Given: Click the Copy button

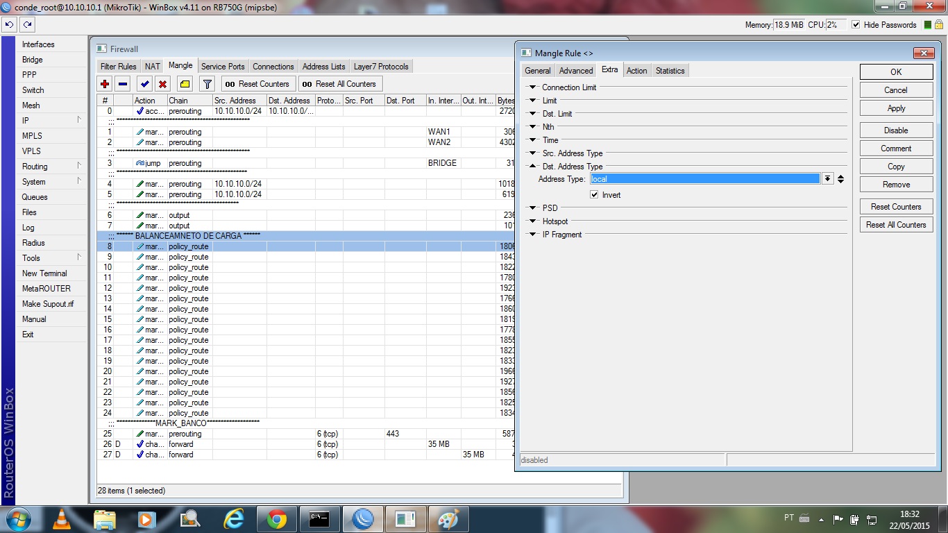Looking at the screenshot, I should [x=896, y=167].
